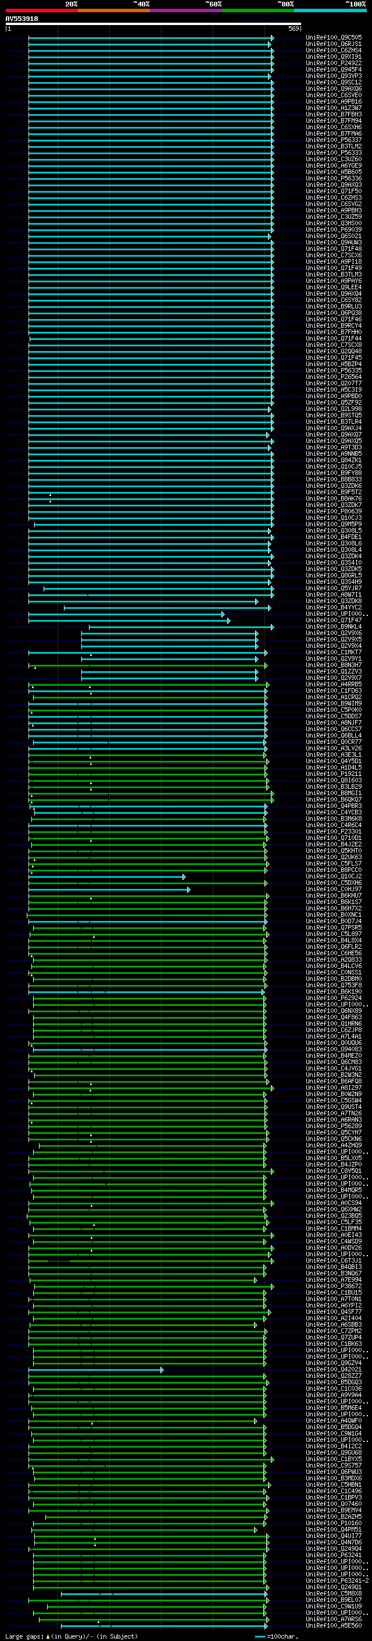
Task: Click the purple ~60% identity legend segment
Action: coord(187,10)
